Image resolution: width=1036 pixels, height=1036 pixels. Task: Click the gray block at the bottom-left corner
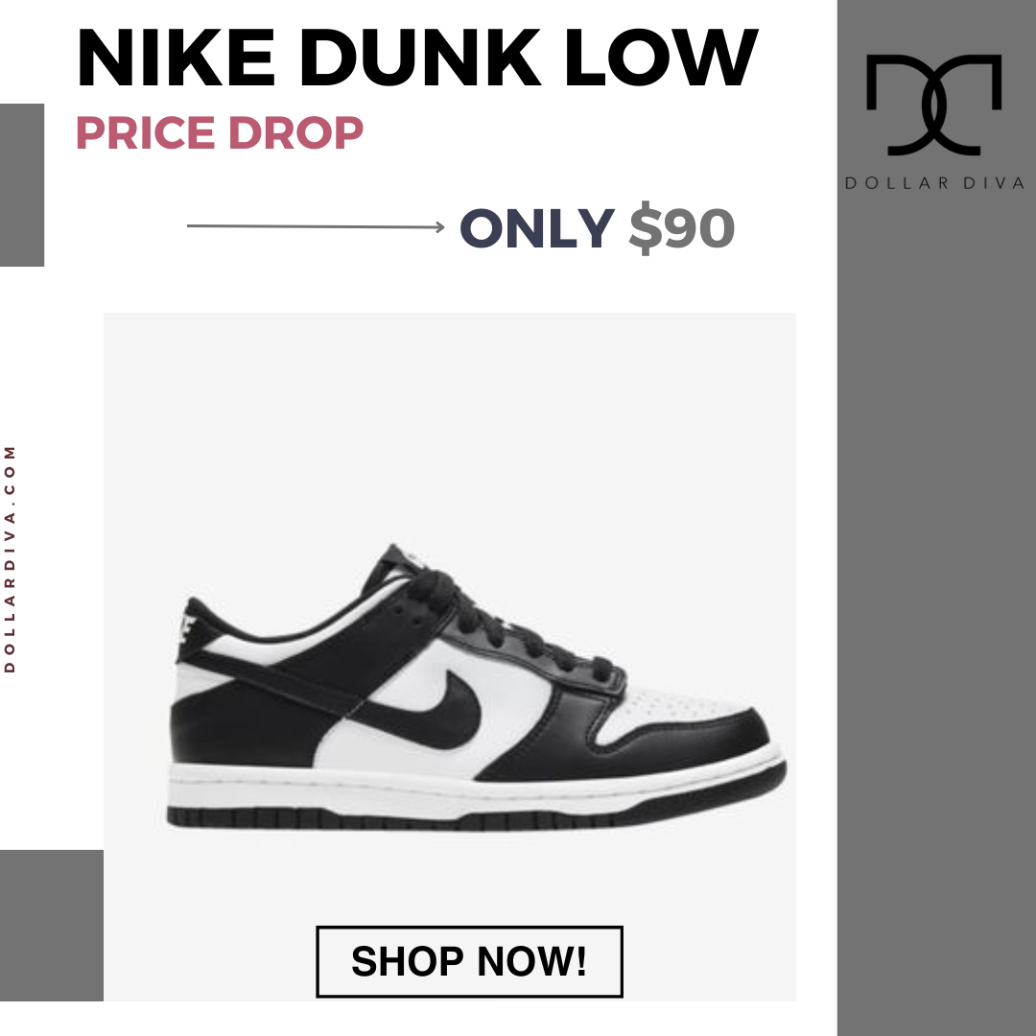click(52, 925)
